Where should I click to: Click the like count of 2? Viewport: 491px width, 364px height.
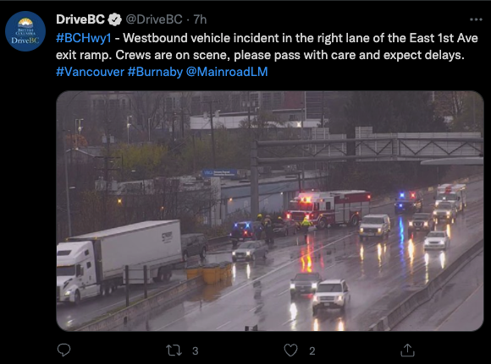point(312,350)
